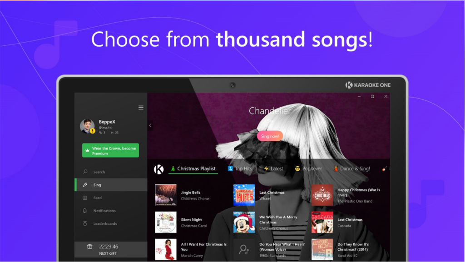Image resolution: width=465 pixels, height=262 pixels.
Task: Open the Jingle Bells album thumbnail
Action: click(x=165, y=195)
